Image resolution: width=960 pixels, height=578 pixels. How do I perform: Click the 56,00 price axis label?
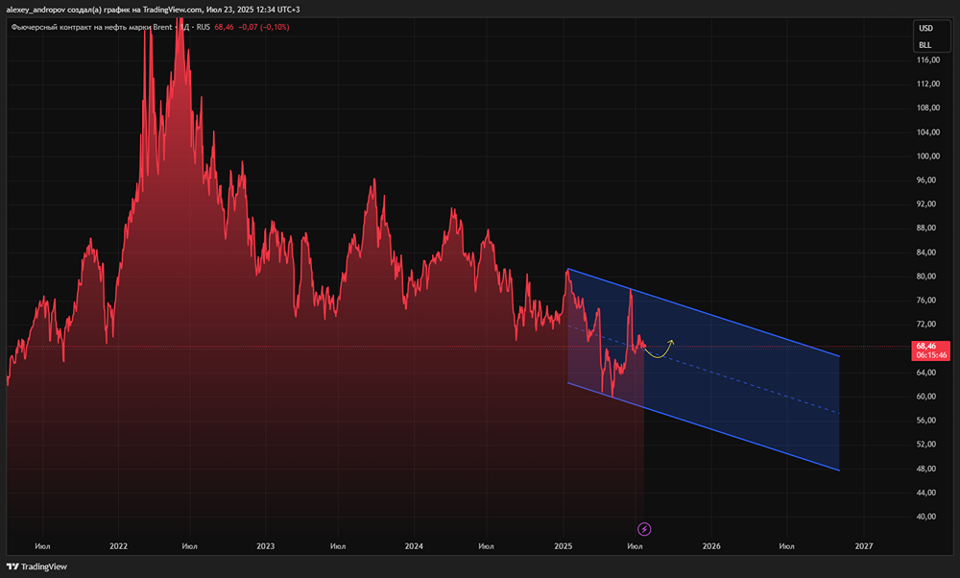[926, 420]
